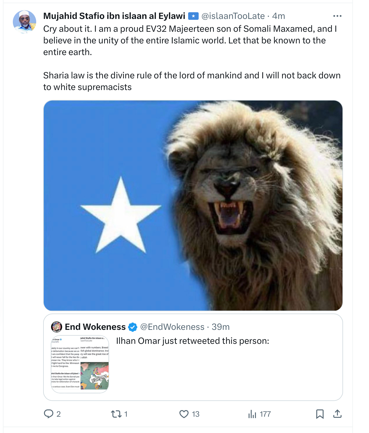Image resolution: width=369 pixels, height=433 pixels.
Task: Open the quoted tweet screenshot thumbnail
Action: click(80, 364)
